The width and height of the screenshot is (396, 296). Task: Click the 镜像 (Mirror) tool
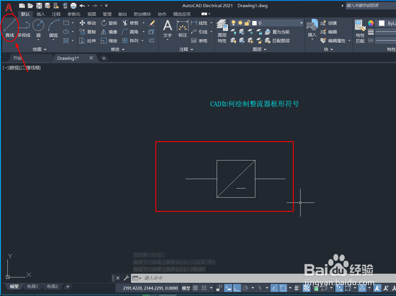109,32
